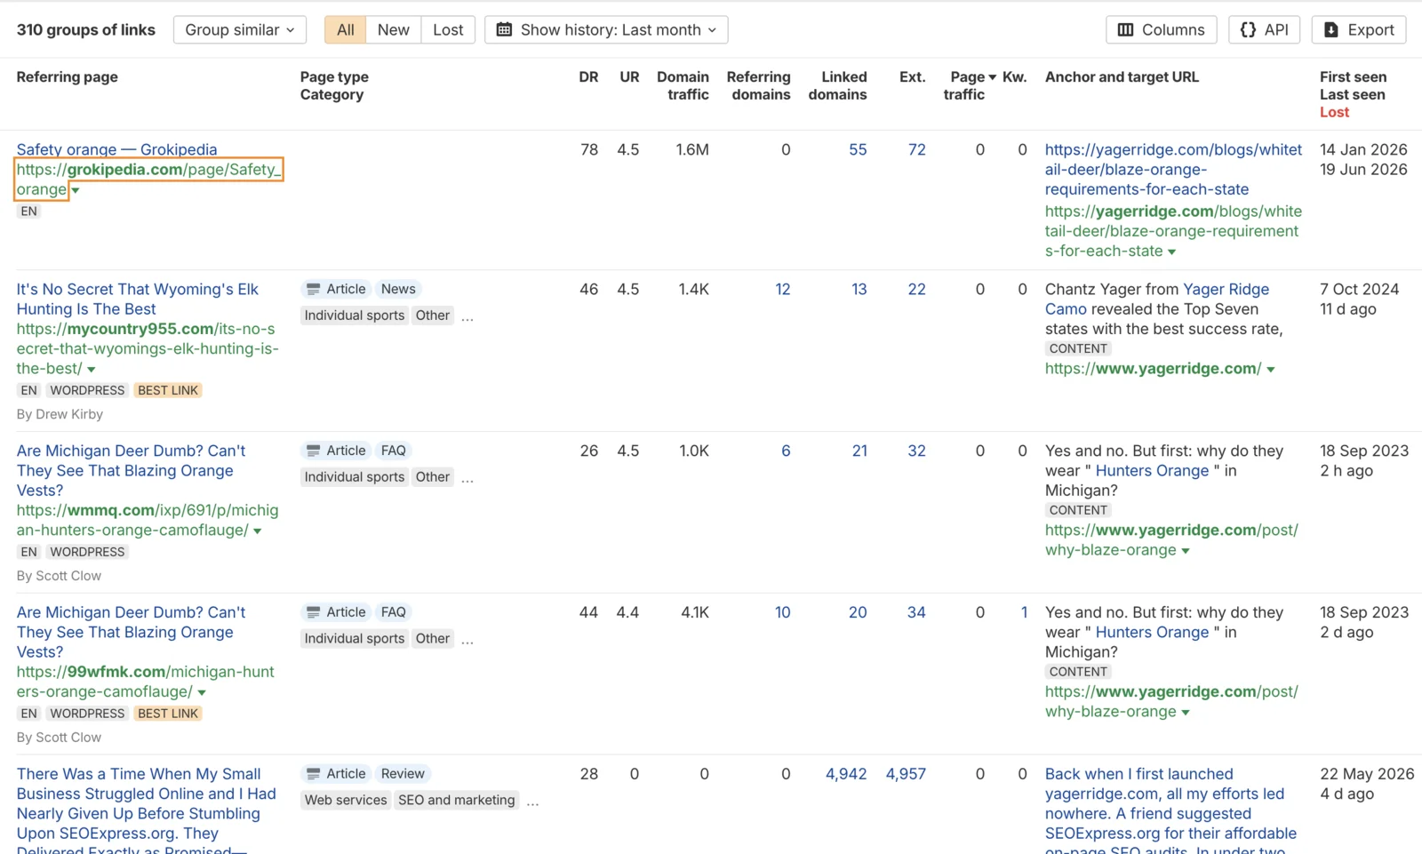1422x854 pixels.
Task: Expand more categories ellipsis in wmmq row
Action: tap(467, 478)
